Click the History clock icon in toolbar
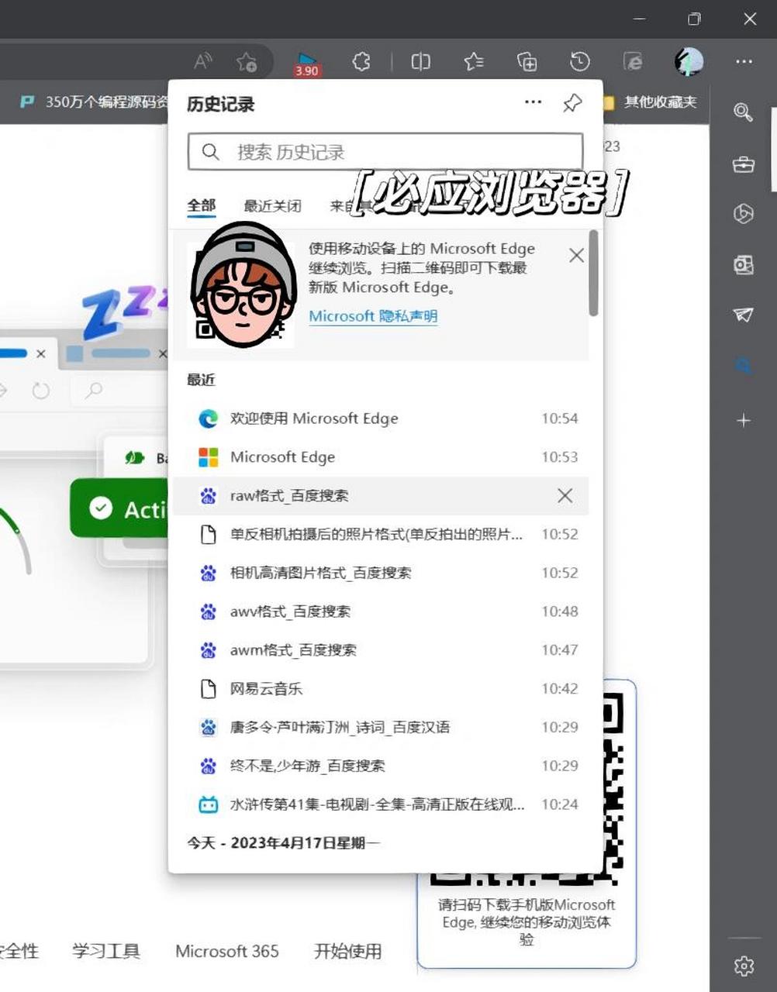777x992 pixels. (x=579, y=61)
